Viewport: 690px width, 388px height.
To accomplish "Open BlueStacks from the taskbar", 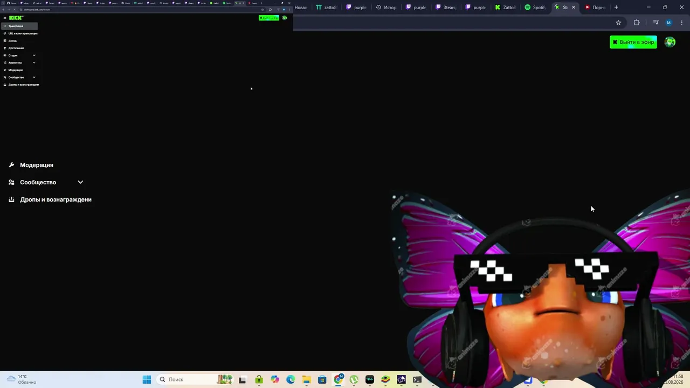I will click(385, 379).
